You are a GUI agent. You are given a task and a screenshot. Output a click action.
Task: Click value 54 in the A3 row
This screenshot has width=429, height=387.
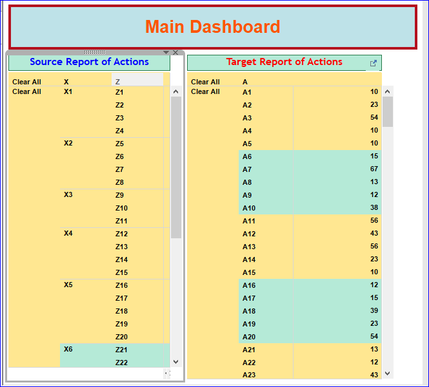point(374,117)
